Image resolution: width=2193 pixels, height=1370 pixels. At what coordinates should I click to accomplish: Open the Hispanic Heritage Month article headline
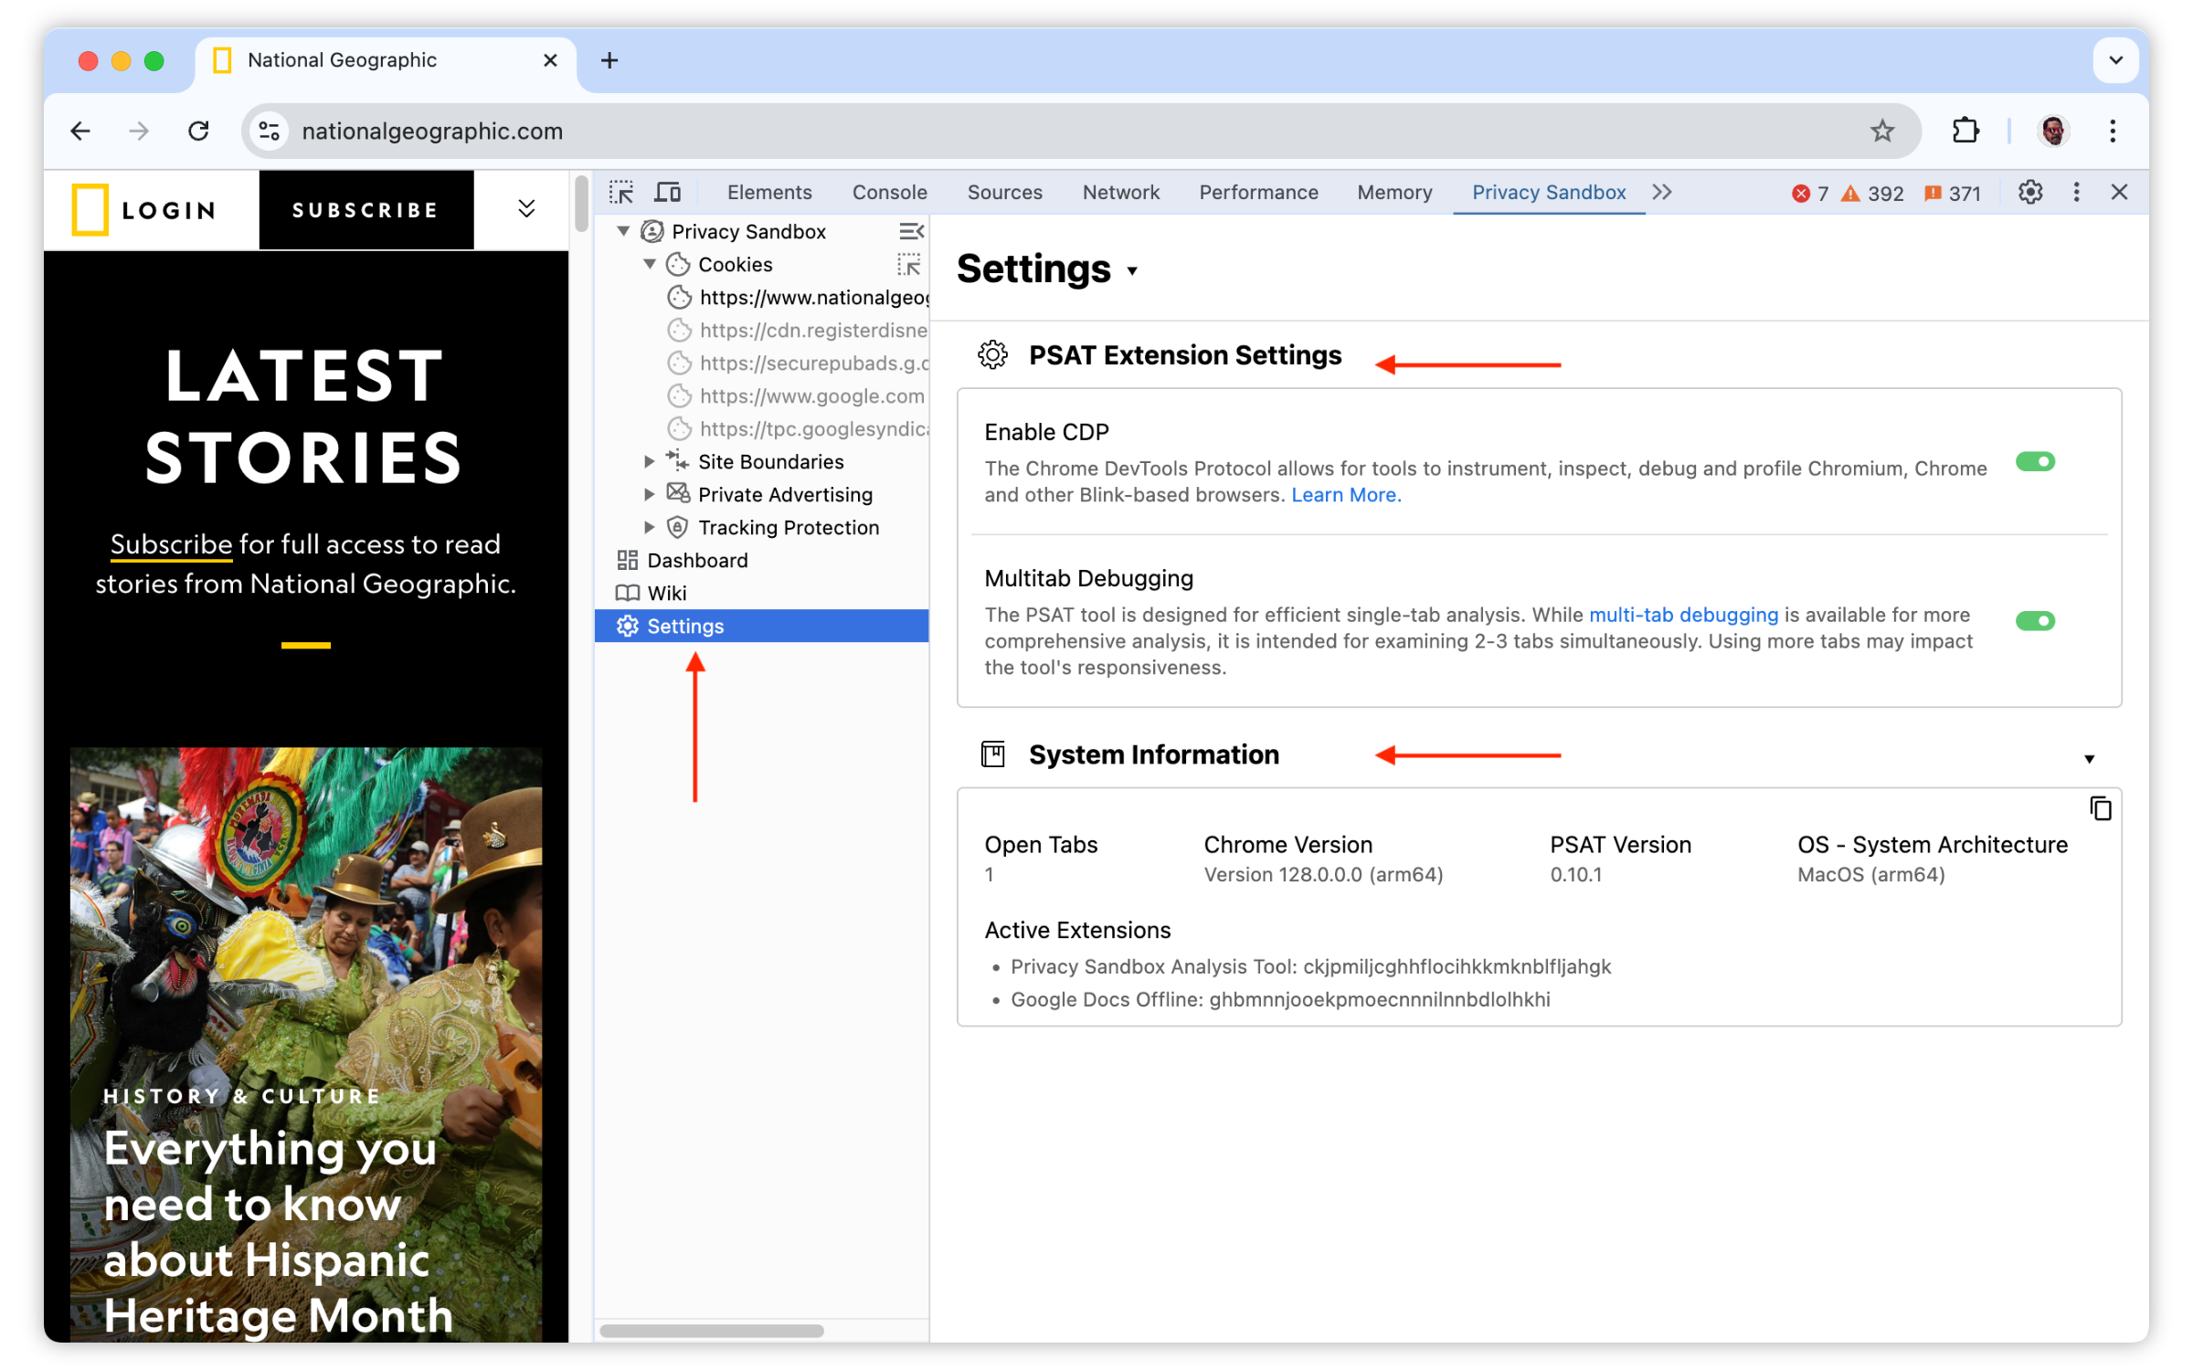click(x=279, y=1231)
